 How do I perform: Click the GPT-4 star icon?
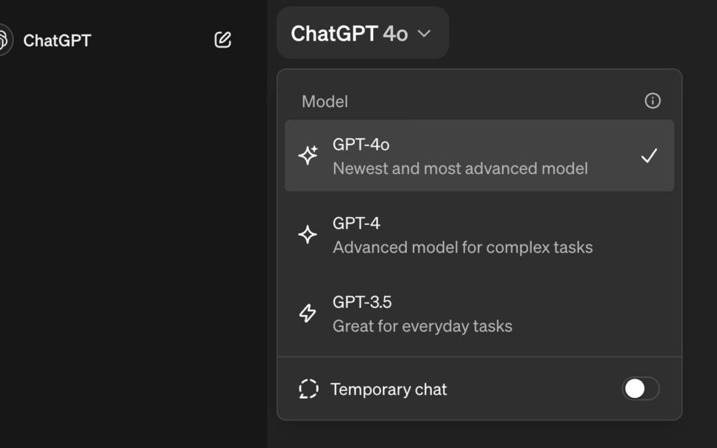click(x=307, y=234)
